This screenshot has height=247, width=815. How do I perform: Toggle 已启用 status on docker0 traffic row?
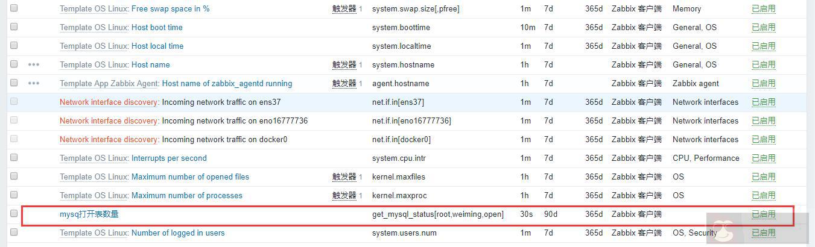tap(763, 139)
